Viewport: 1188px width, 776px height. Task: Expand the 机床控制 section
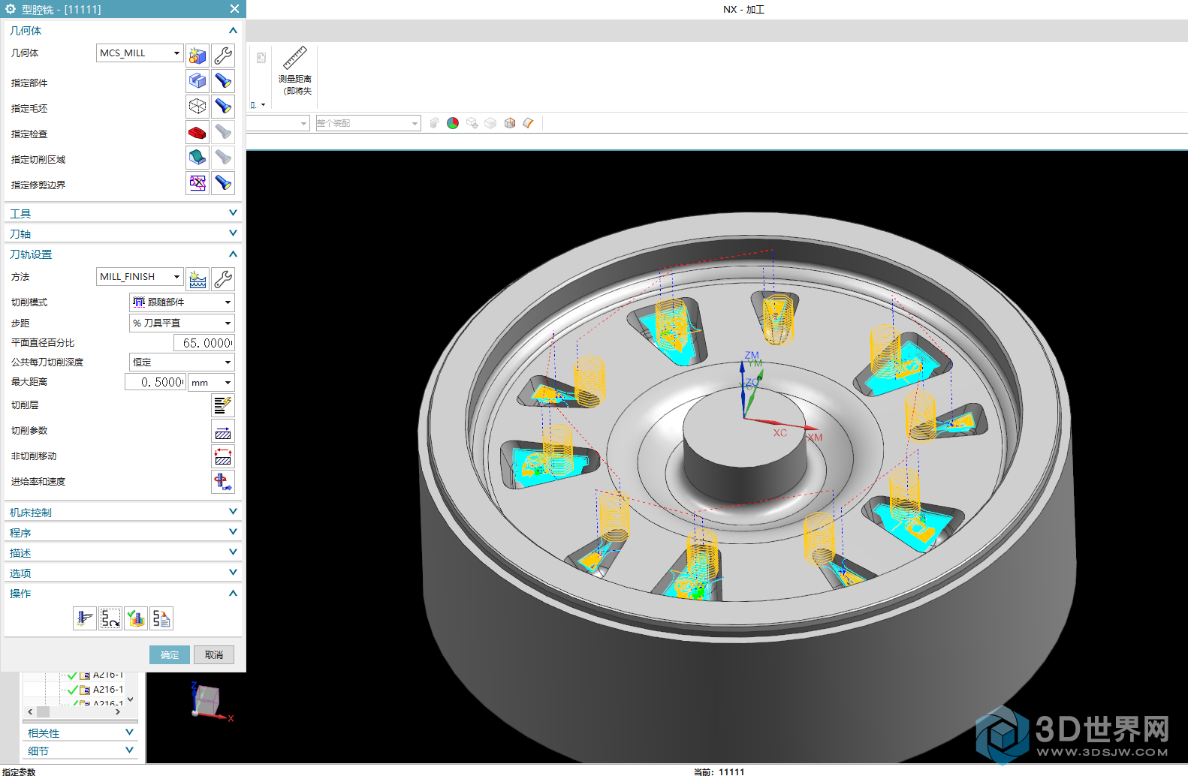[x=122, y=513]
